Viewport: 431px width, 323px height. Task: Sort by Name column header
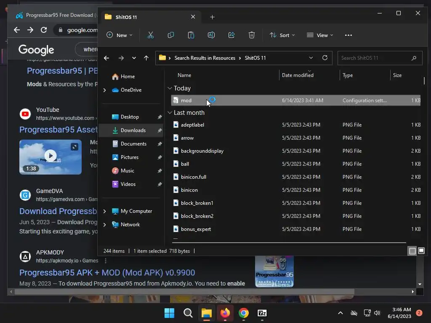point(184,75)
